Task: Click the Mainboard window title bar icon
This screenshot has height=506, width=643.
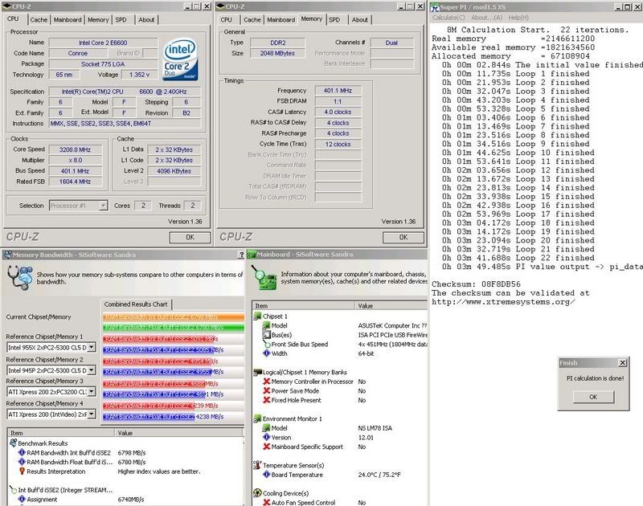Action: (x=252, y=255)
